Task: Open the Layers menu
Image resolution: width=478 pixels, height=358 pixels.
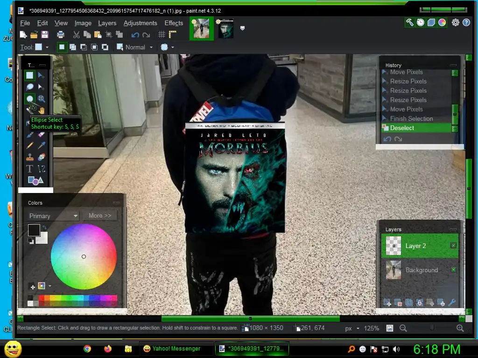Action: point(107,23)
